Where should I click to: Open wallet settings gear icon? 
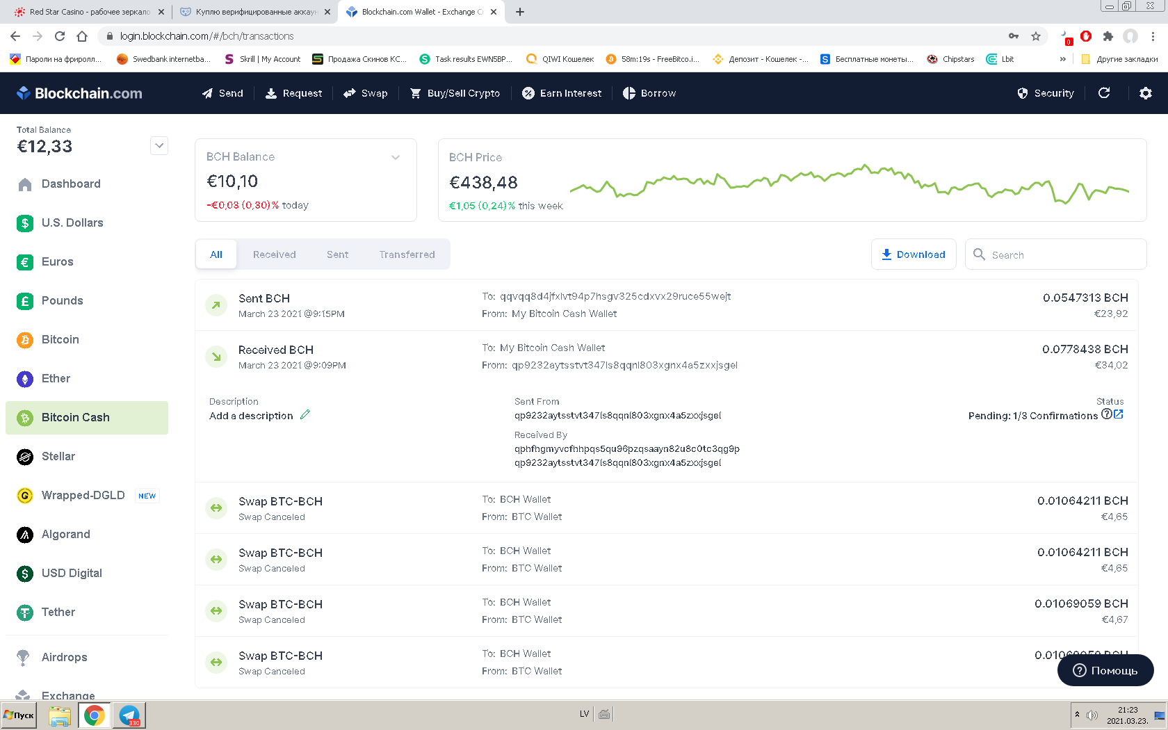coord(1146,93)
